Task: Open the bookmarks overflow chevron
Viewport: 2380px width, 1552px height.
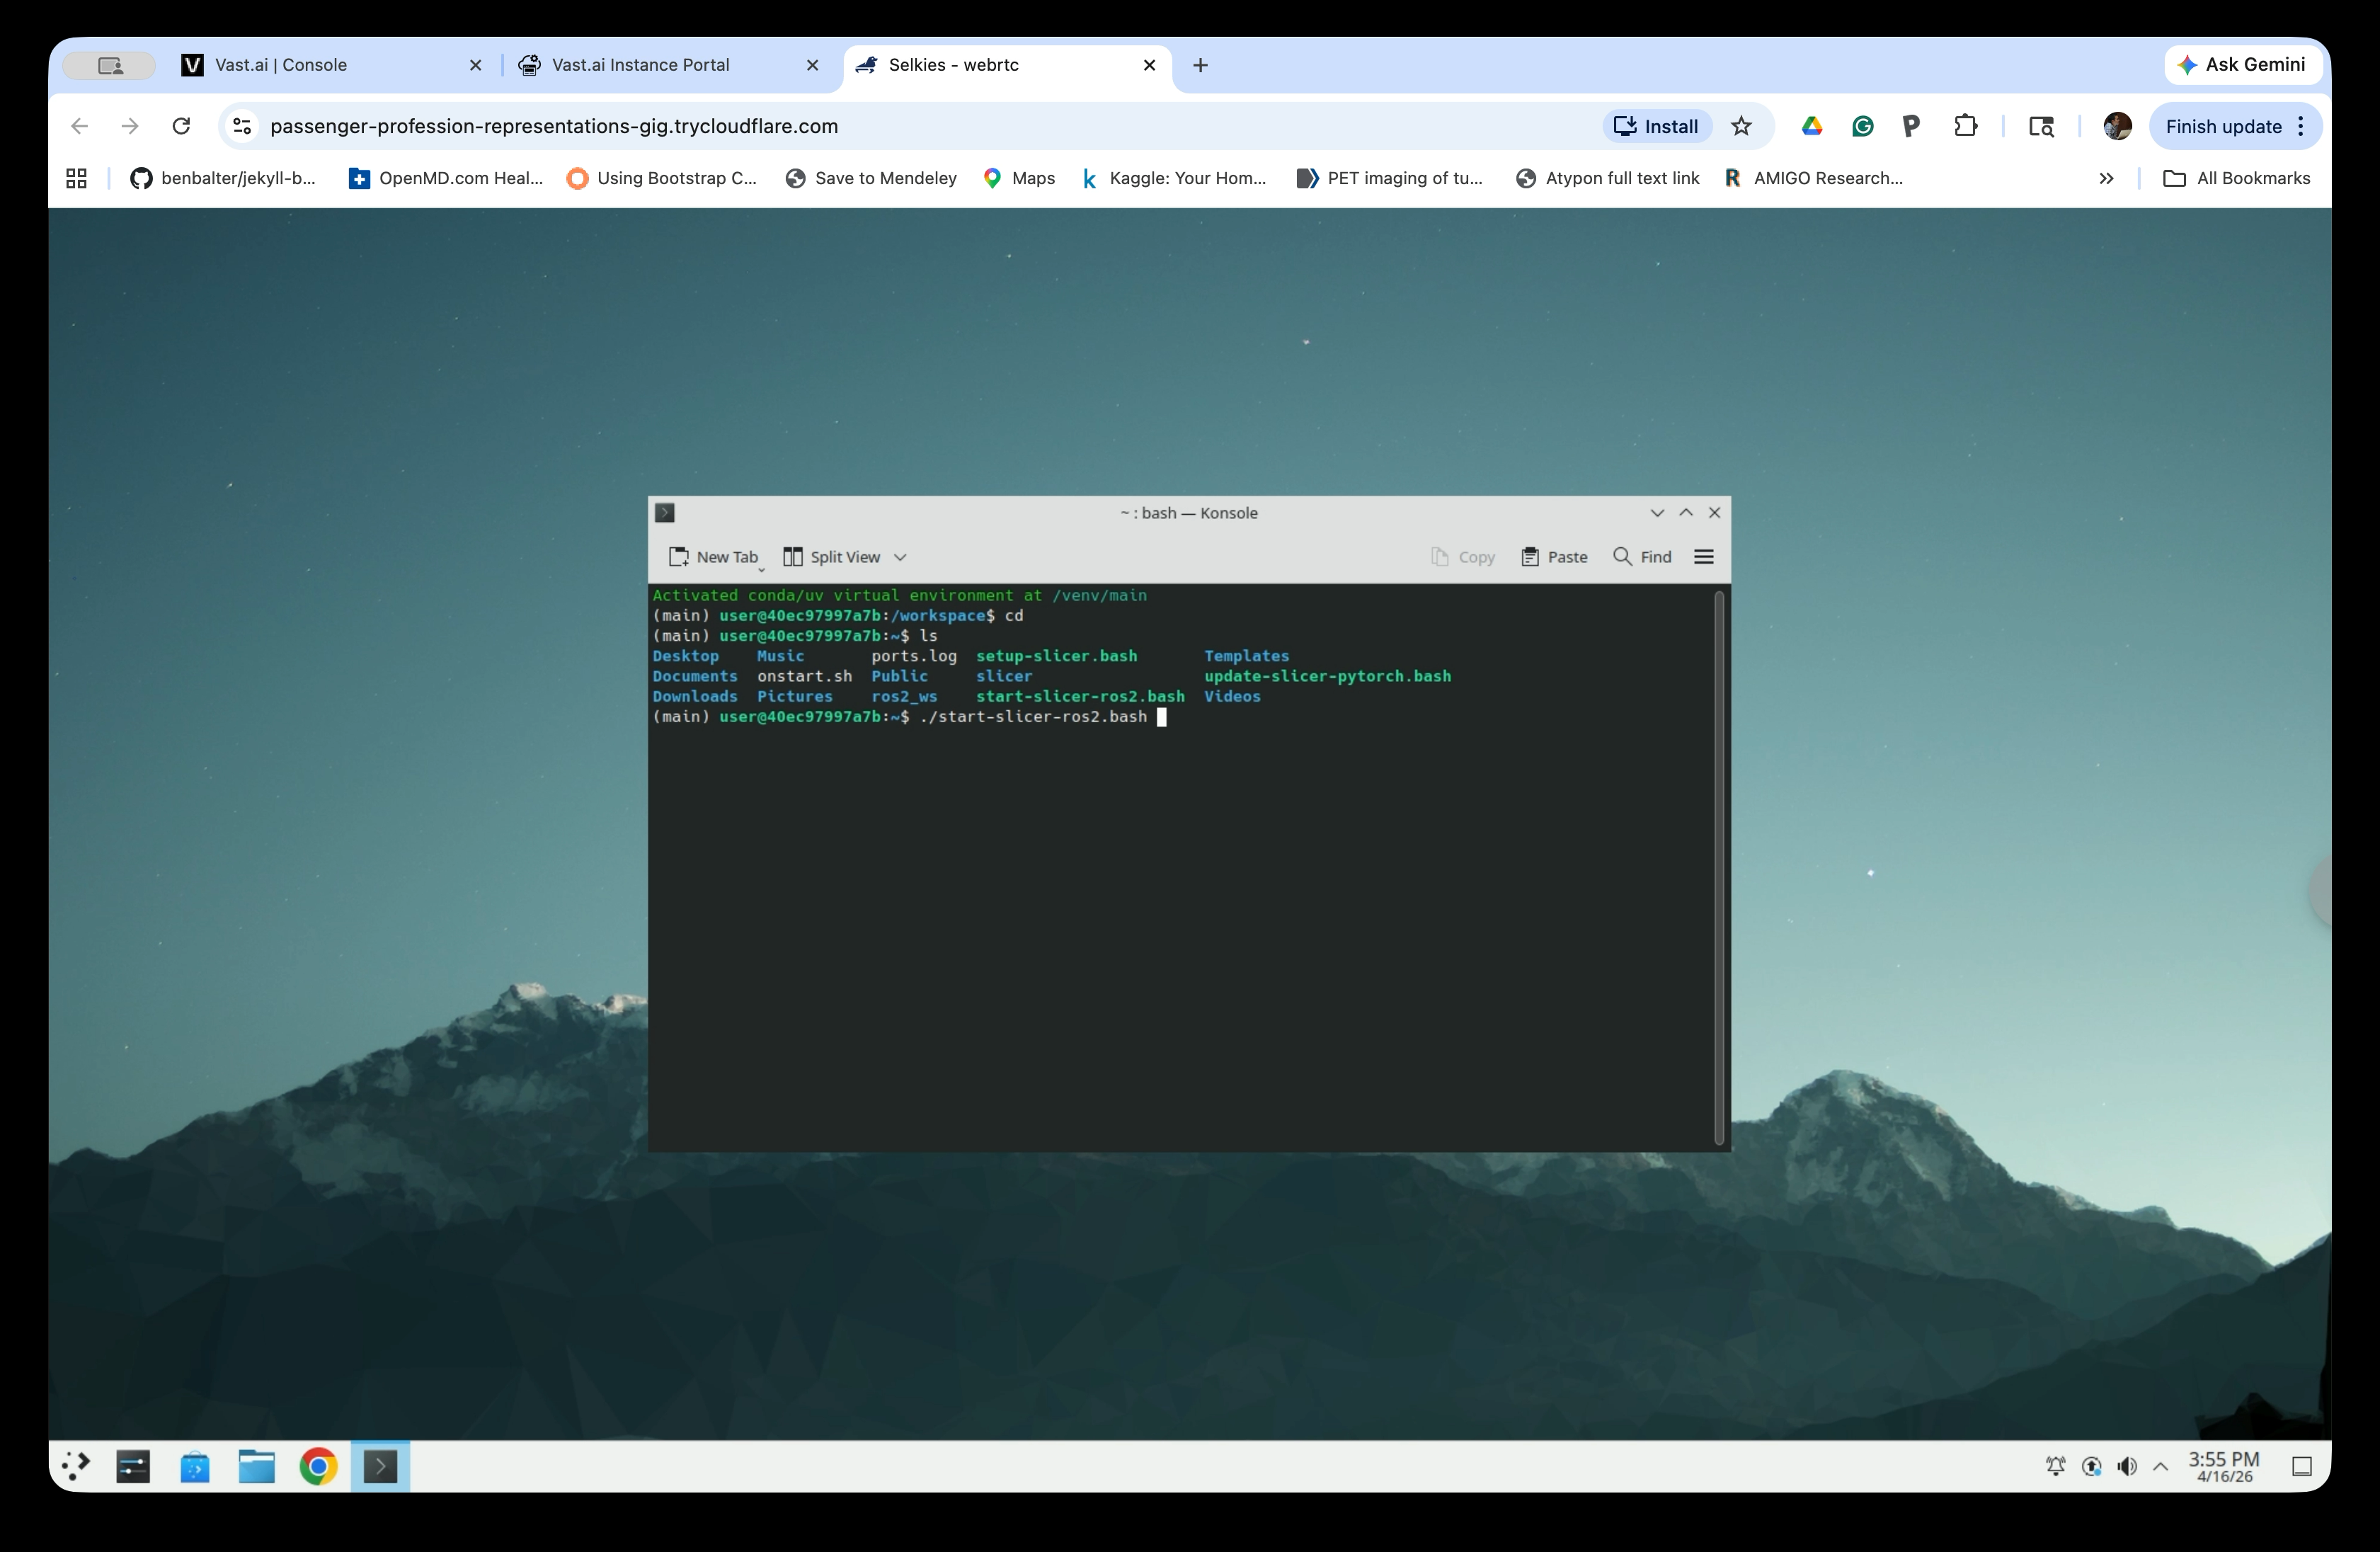Action: (x=2106, y=178)
